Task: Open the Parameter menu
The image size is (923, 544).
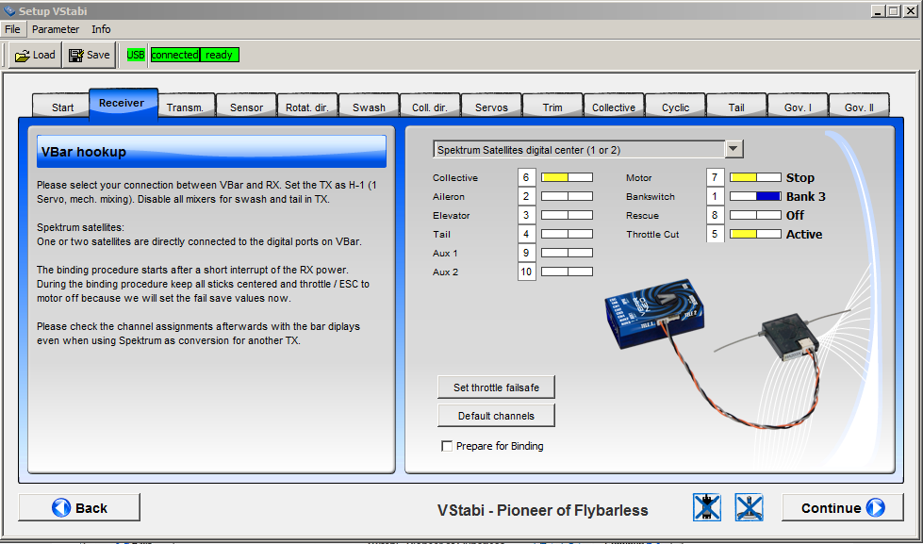Action: pos(56,29)
